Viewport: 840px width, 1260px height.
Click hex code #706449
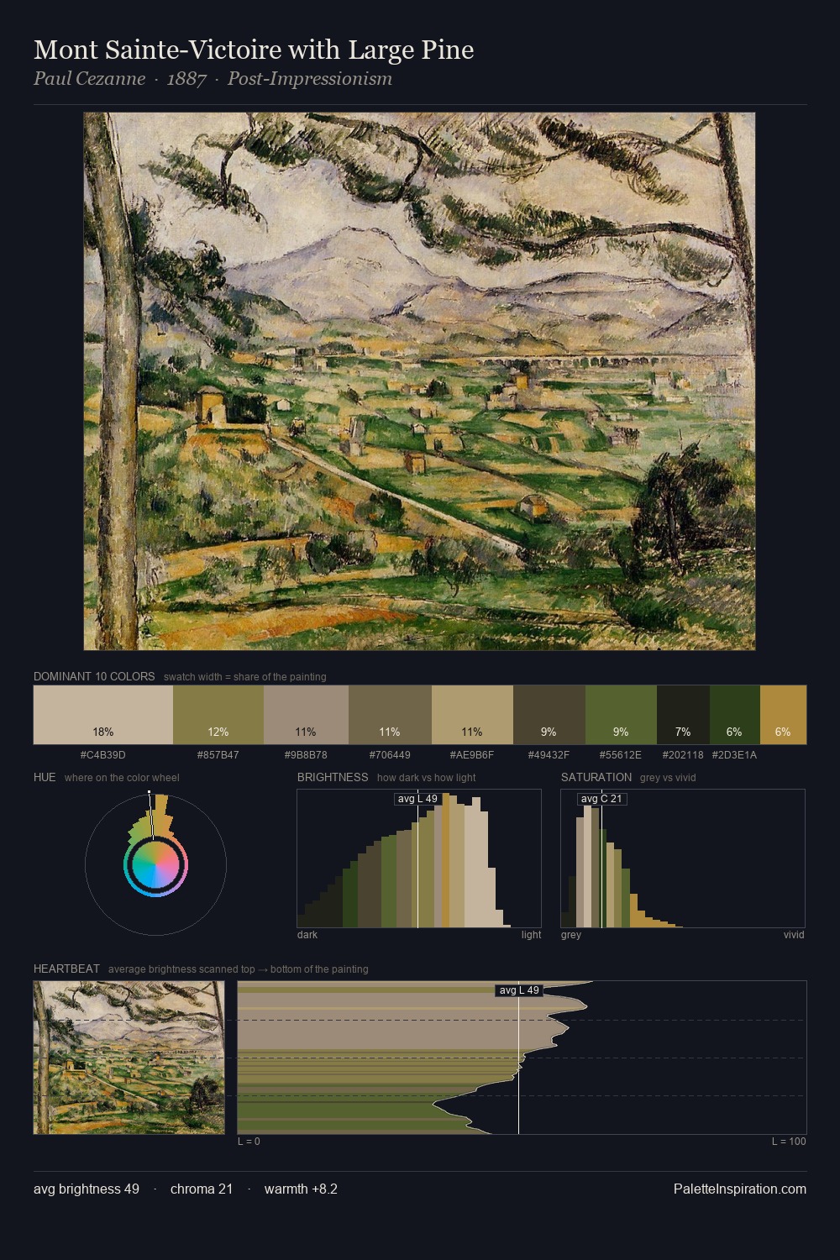pyautogui.click(x=390, y=755)
